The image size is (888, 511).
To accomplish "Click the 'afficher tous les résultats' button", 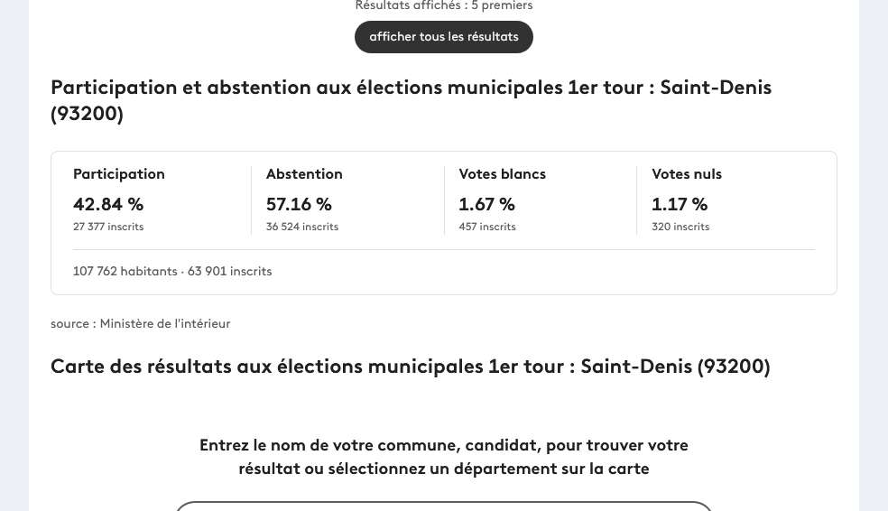I will [x=443, y=37].
